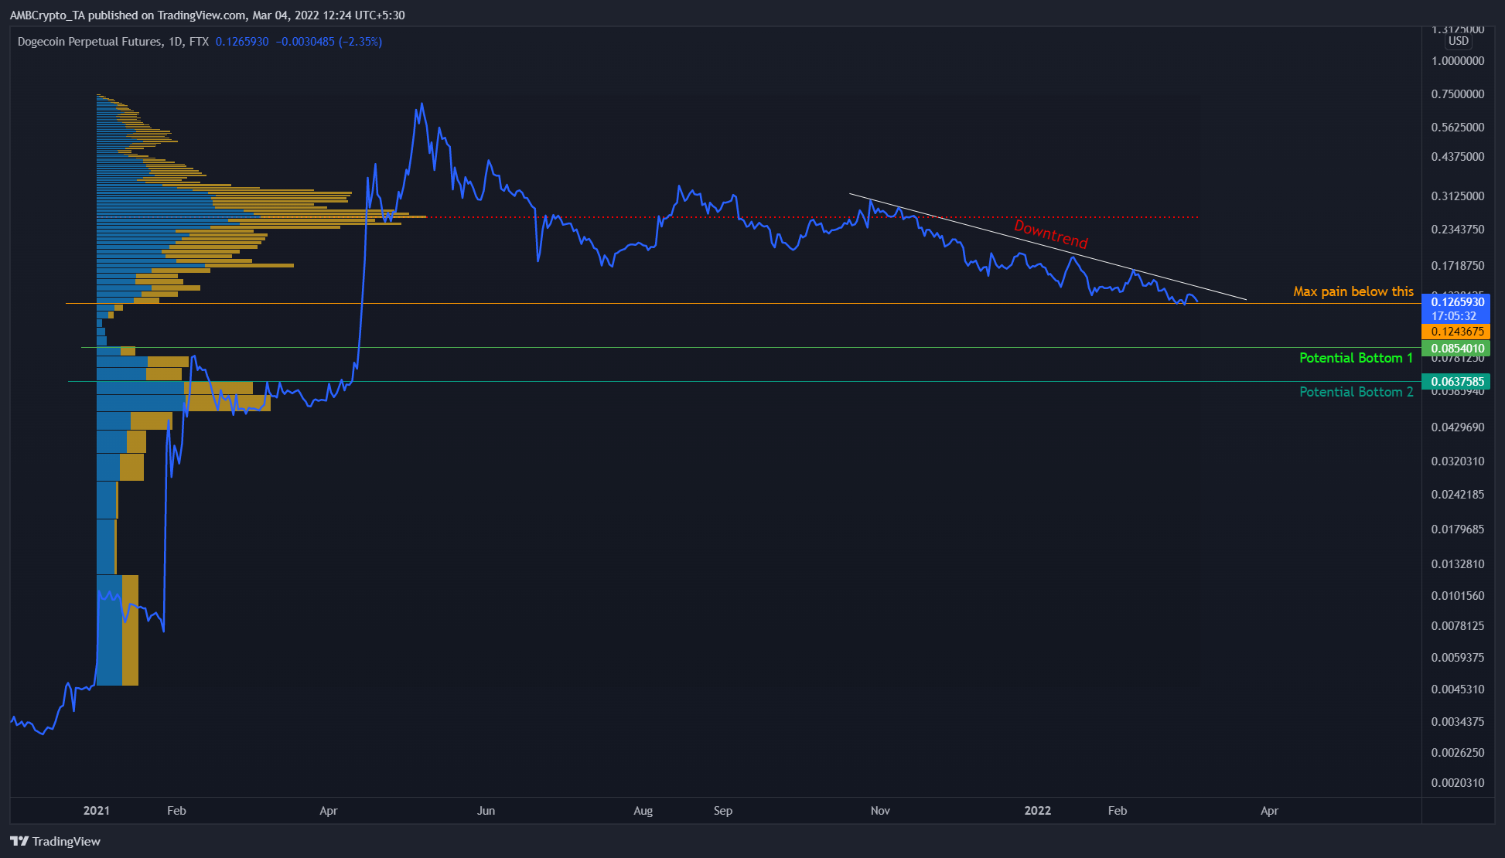The width and height of the screenshot is (1505, 858).
Task: Click the Apr 2022 label on time axis
Action: coord(1269,811)
